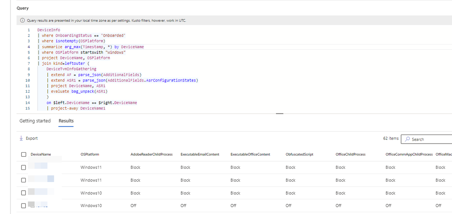Screen dimensions: 452x214
Task: Click Off under OfficeChildProcess column
Action: (x=338, y=206)
